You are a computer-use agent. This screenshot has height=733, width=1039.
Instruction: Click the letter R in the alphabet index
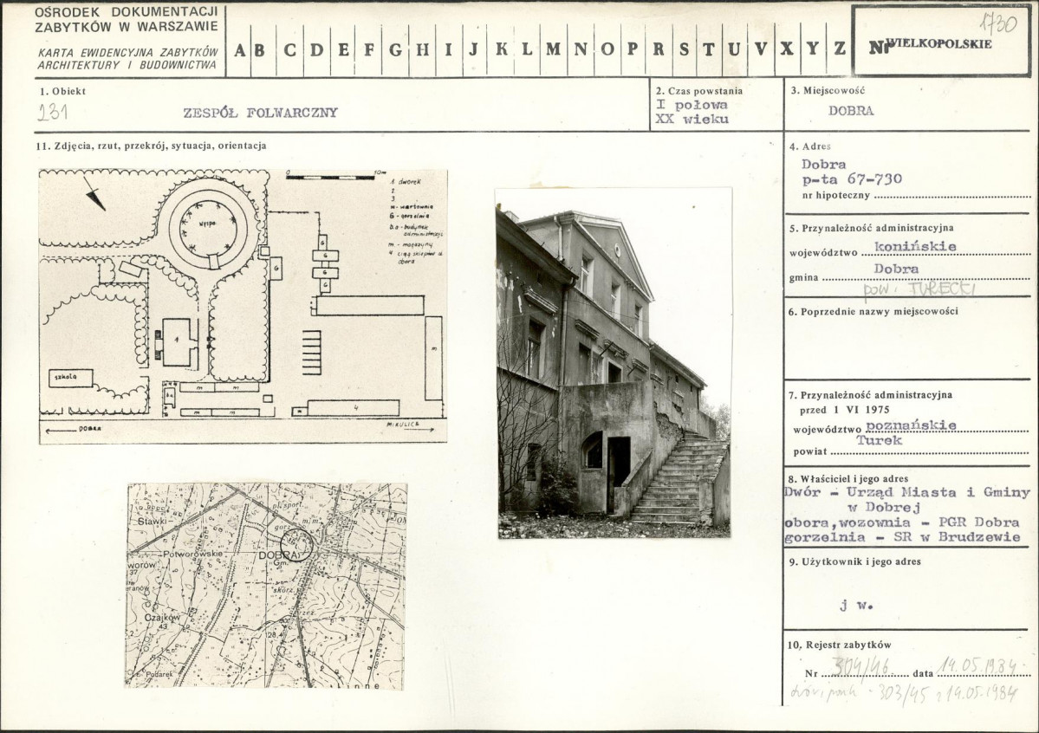(x=658, y=49)
